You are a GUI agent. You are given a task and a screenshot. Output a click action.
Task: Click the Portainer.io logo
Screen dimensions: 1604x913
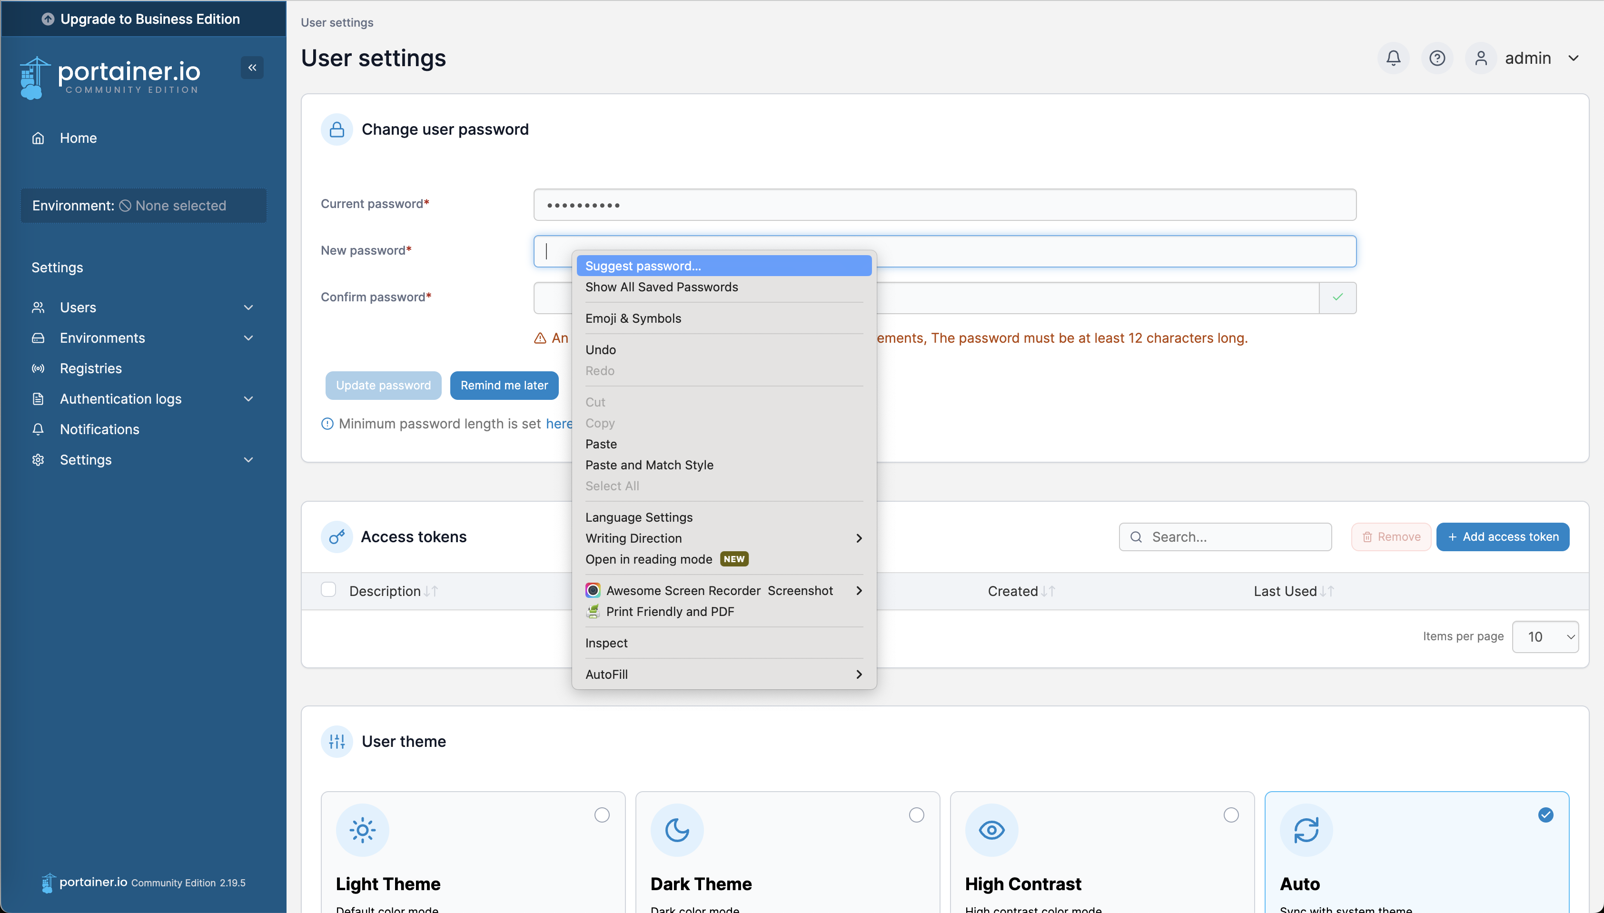pyautogui.click(x=110, y=77)
